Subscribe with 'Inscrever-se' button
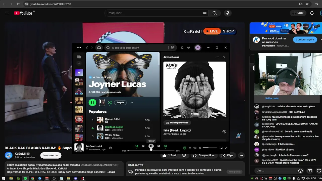The height and width of the screenshot is (181, 322). click(x=51, y=155)
